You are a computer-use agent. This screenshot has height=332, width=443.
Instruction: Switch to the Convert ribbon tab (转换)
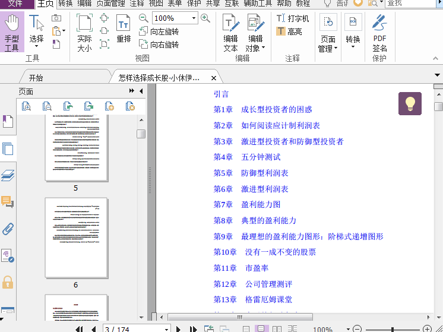[x=65, y=4]
